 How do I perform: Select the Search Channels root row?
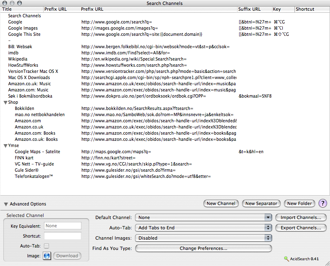pos(24,16)
